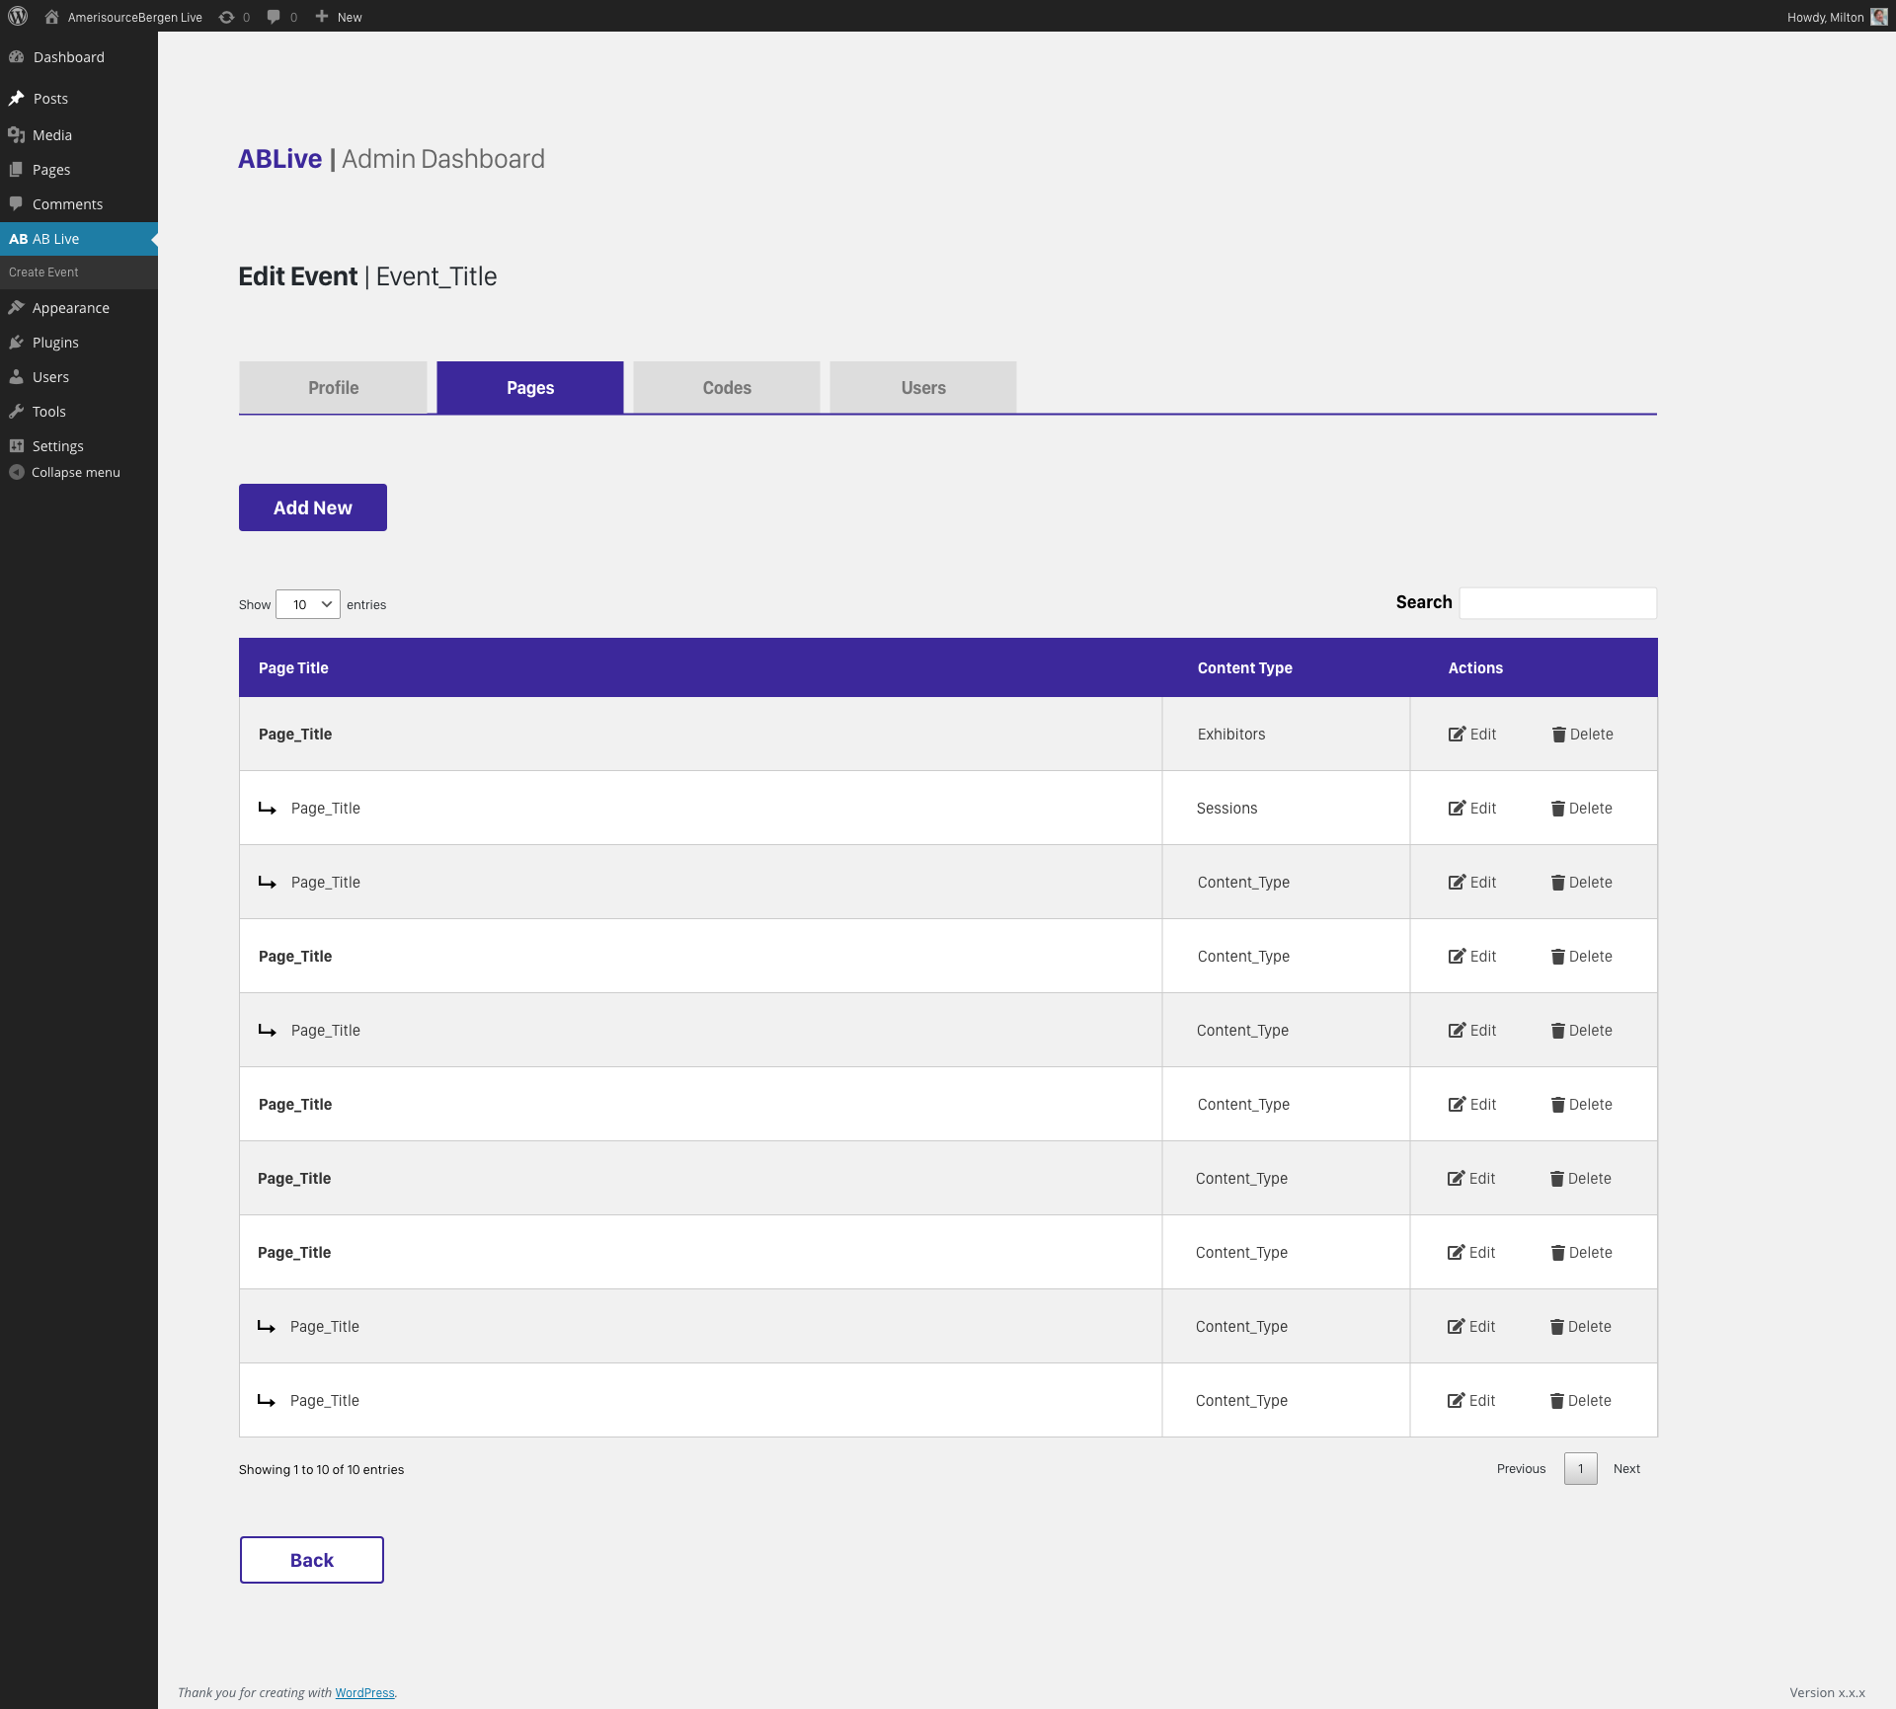Click the Edit pencil icon in Exhibitors row

tap(1457, 734)
